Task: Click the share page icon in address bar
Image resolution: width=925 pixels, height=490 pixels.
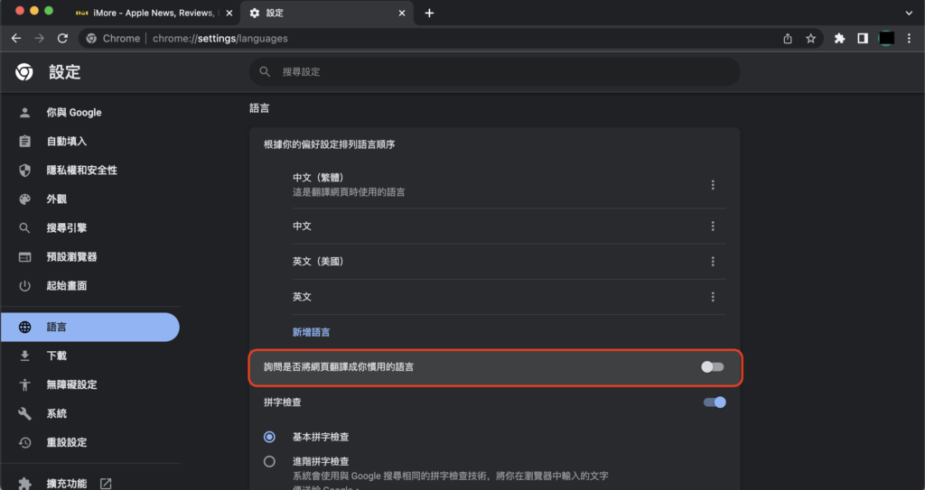Action: [788, 39]
